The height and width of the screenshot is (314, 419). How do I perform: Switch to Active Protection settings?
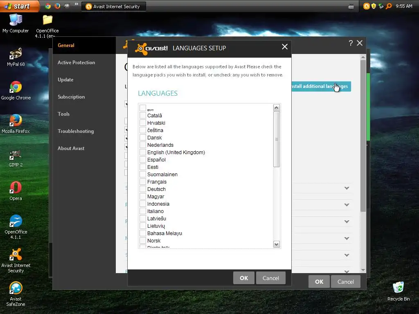pyautogui.click(x=84, y=63)
